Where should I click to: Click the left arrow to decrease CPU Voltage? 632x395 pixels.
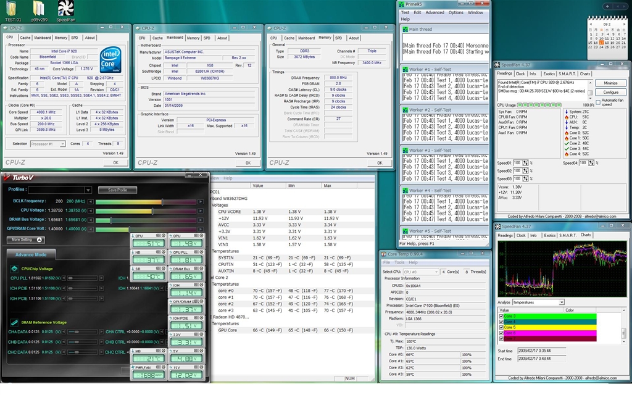[91, 211]
